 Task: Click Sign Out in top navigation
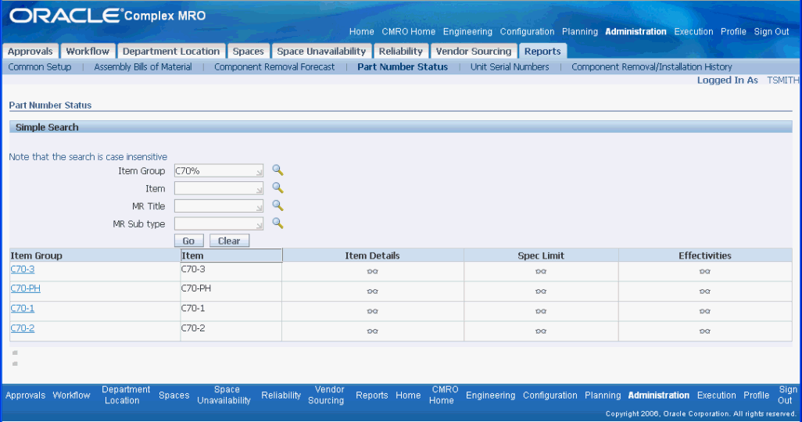772,32
